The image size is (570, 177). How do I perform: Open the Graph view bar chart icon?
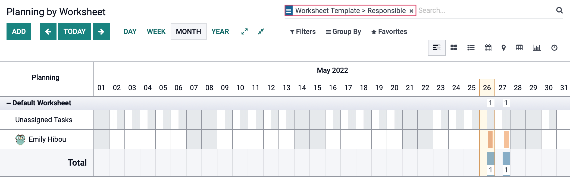pos(537,48)
